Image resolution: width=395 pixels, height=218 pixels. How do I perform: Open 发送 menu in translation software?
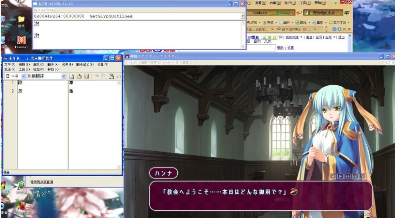tap(10, 69)
